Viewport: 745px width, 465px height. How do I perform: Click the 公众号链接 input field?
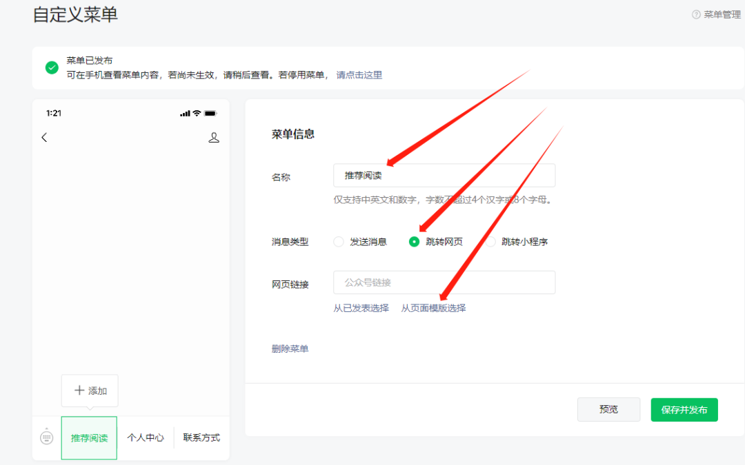pos(444,282)
